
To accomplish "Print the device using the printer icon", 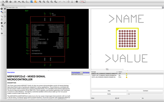I will tap(11, 2).
